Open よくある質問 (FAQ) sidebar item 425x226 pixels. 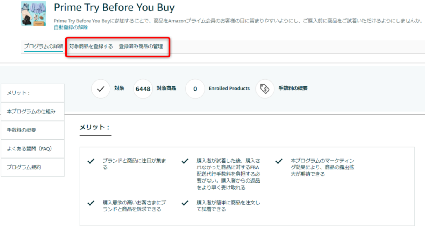click(x=33, y=149)
